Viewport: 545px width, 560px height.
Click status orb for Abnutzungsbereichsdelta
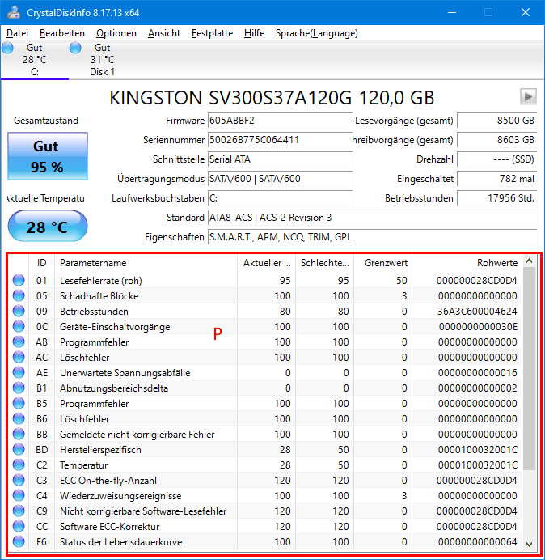coord(19,388)
